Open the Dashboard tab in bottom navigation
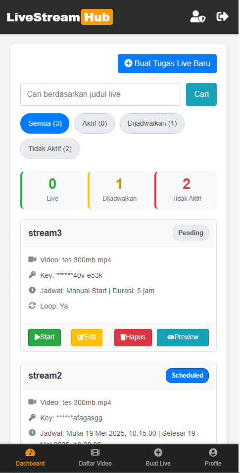This screenshot has height=473, width=240. pyautogui.click(x=30, y=458)
